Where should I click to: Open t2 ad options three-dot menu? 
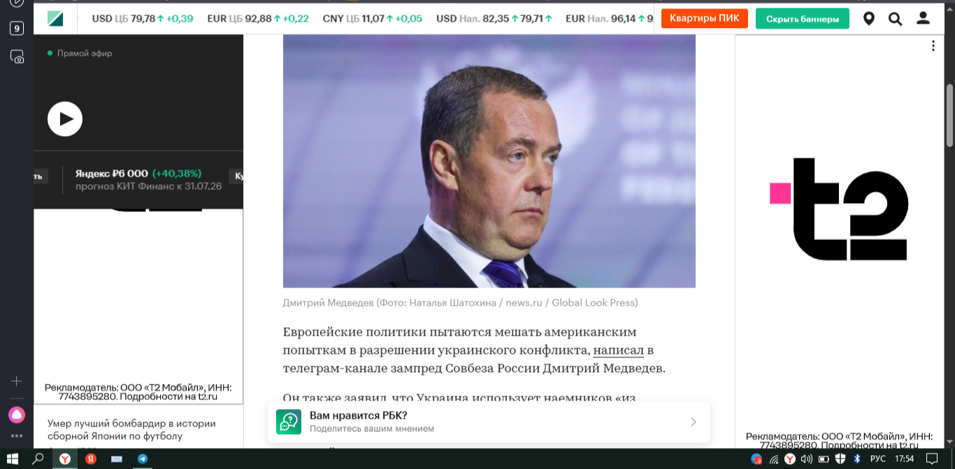tap(933, 46)
